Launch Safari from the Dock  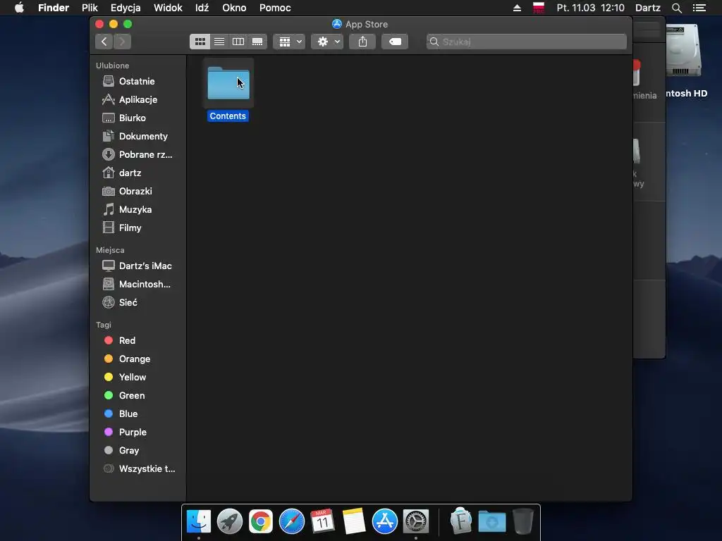(x=291, y=521)
